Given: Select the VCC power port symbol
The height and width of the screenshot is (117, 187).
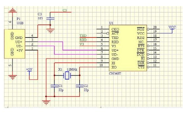Looking at the screenshot, I should coord(172,28).
